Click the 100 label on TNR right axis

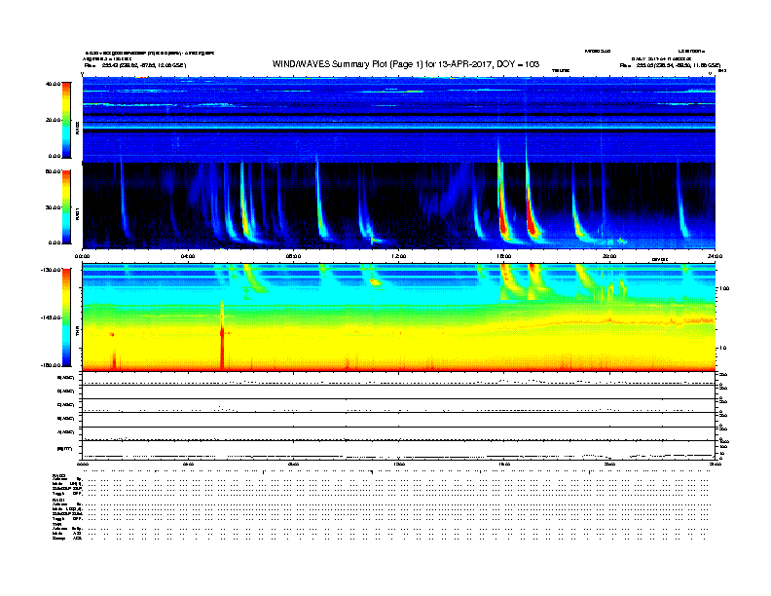coord(724,288)
